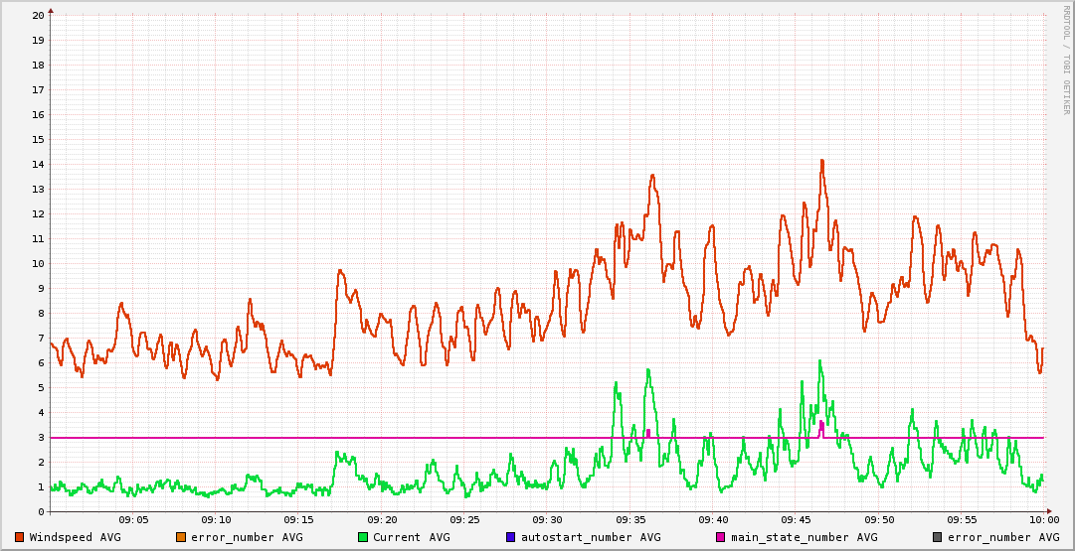Click the blue autostart_number AVG legend swatch

pos(511,537)
